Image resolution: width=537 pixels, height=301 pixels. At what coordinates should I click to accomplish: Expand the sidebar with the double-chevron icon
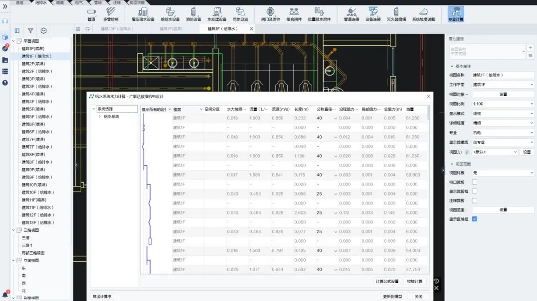click(x=5, y=6)
